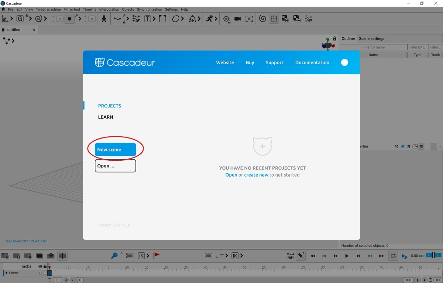Expand the running man tool options arrow
The image size is (443, 283).
(x=216, y=18)
